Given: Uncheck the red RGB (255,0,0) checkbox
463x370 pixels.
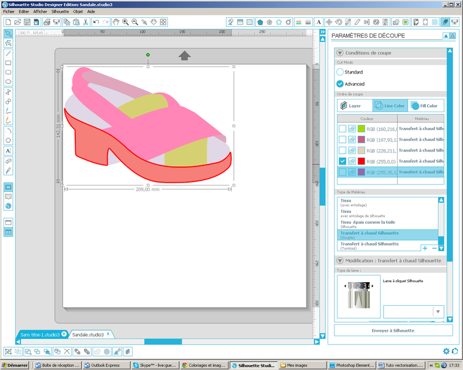Looking at the screenshot, I should click(x=343, y=161).
